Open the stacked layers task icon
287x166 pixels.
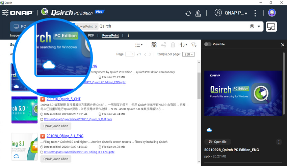[x=198, y=13]
